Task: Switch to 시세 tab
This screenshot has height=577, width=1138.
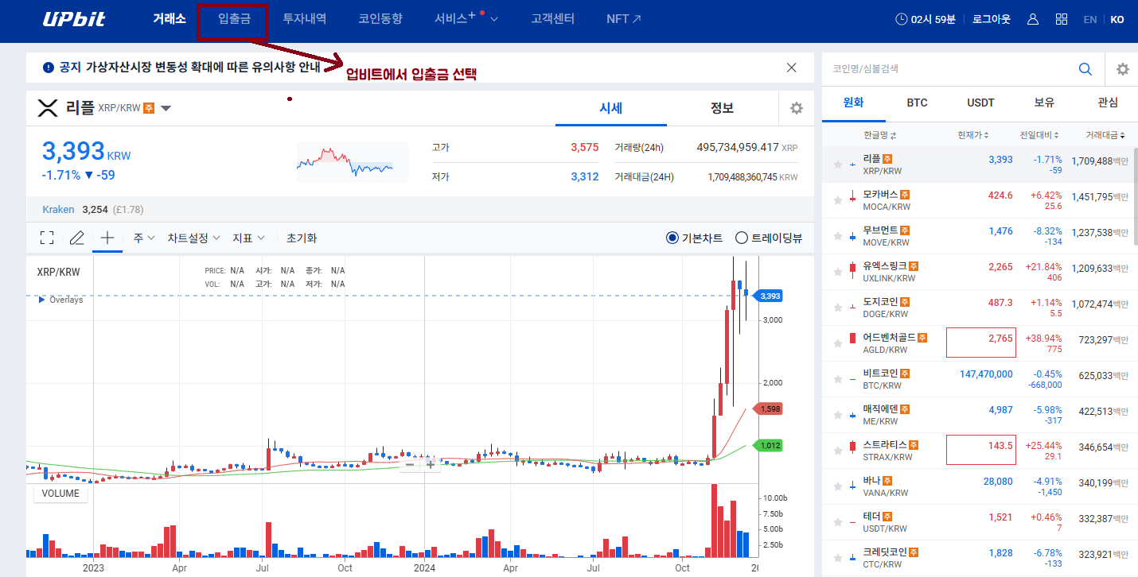Action: pyautogui.click(x=610, y=109)
